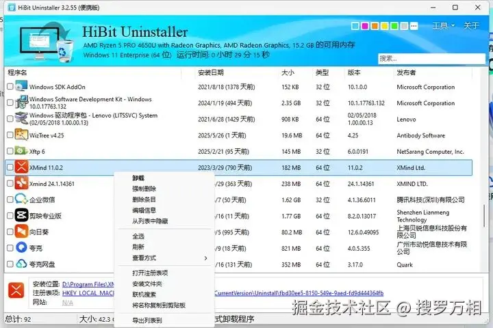Tick the XMind 11.0.2 checkbox
Image resolution: width=493 pixels, height=328 pixels.
[x=10, y=167]
